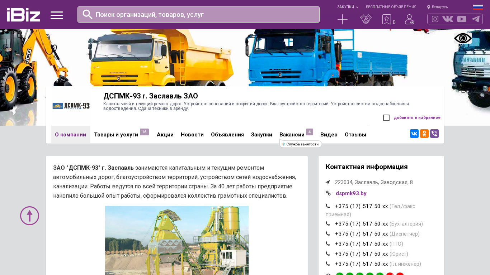Image resolution: width=490 pixels, height=275 pixels.
Task: Expand the Закупки dropdown in header
Action: coord(348,7)
